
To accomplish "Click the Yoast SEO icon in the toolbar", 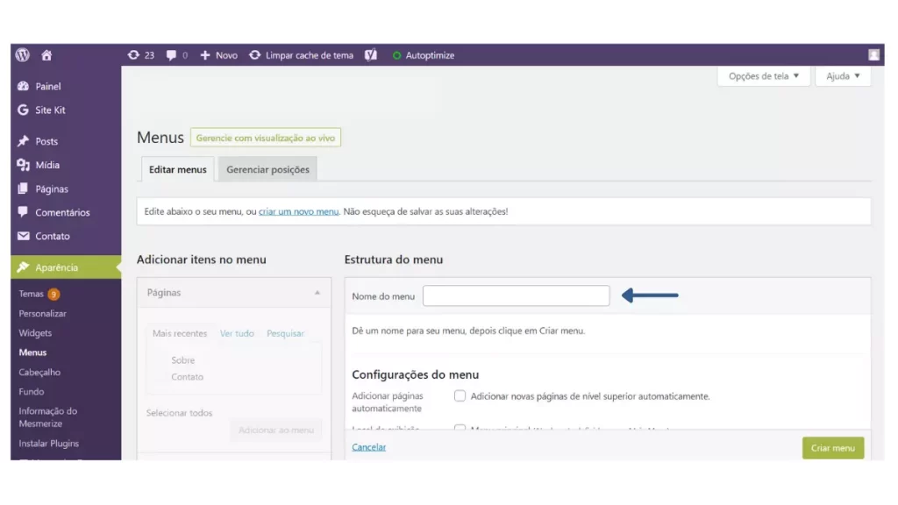I will pos(371,55).
